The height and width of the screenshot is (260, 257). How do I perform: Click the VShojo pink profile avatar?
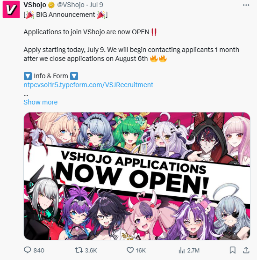tap(11, 9)
